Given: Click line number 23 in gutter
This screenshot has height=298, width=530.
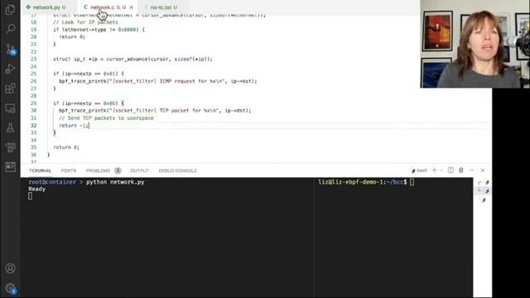Looking at the screenshot, I should pyautogui.click(x=33, y=59).
